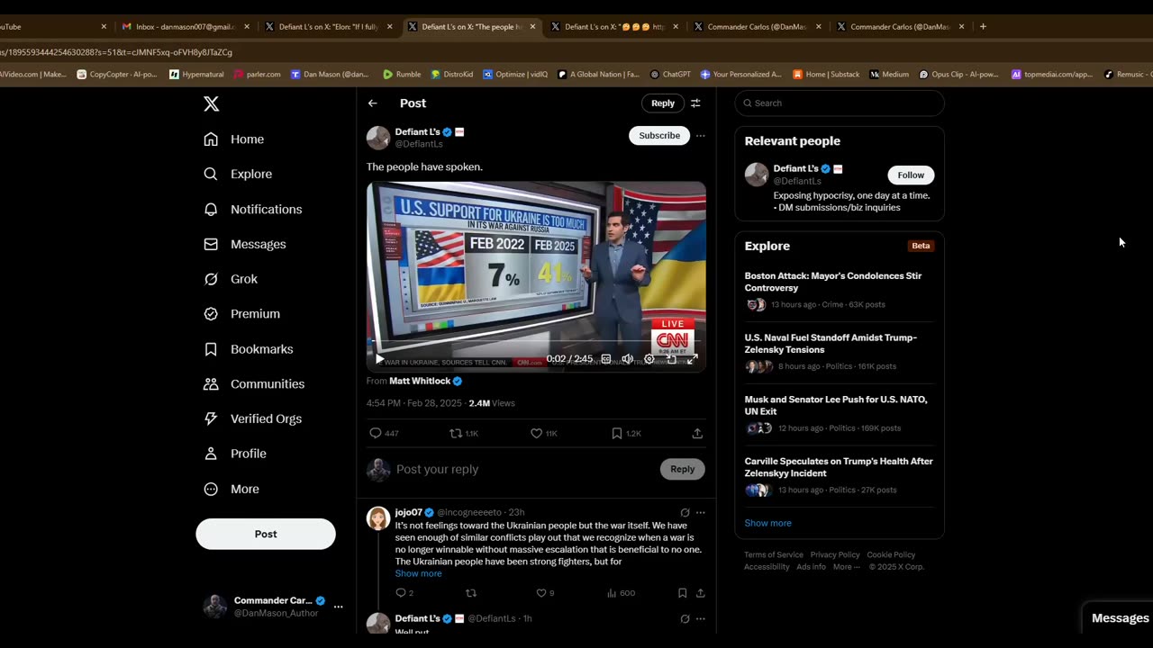View jojo07 reply analytics 600
Viewport: 1153px width, 648px height.
point(622,593)
